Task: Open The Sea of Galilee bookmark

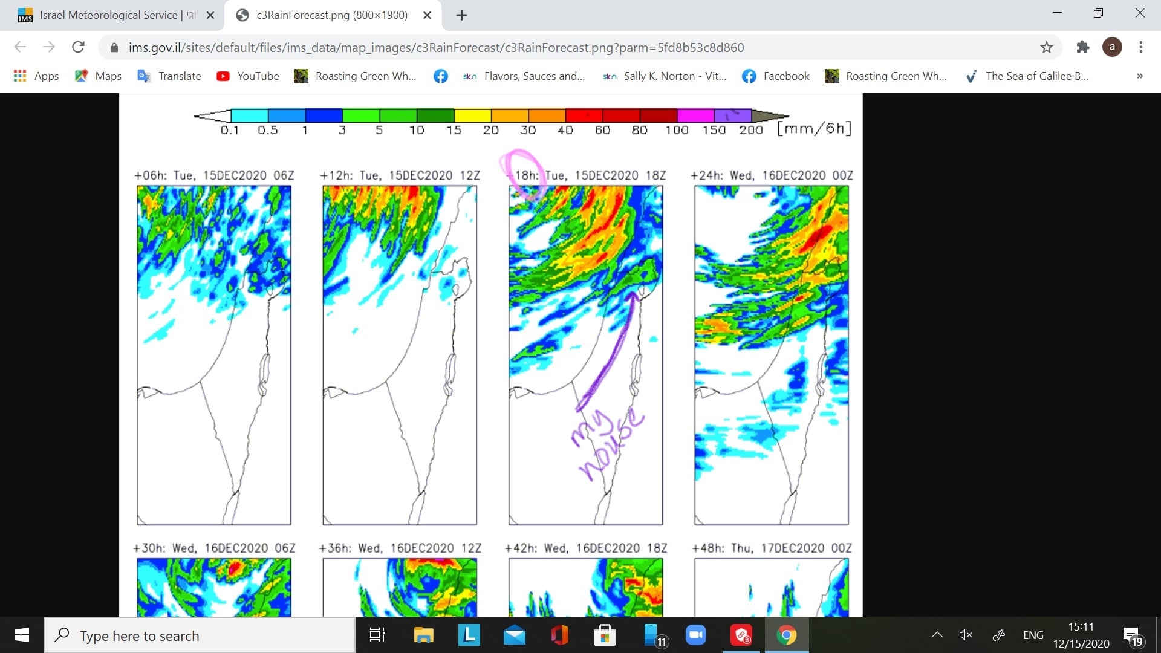Action: [1028, 76]
